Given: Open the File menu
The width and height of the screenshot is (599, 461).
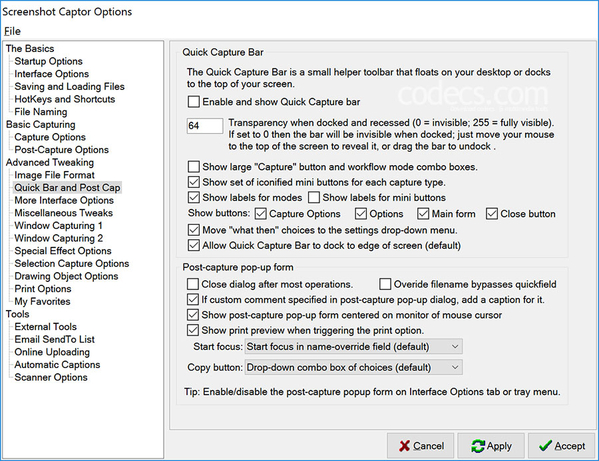Looking at the screenshot, I should [x=12, y=31].
